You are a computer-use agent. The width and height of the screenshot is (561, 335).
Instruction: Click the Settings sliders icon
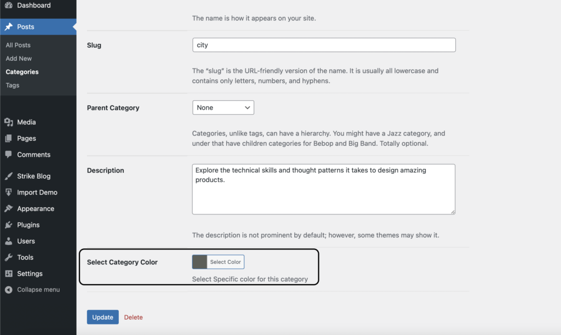coord(8,274)
